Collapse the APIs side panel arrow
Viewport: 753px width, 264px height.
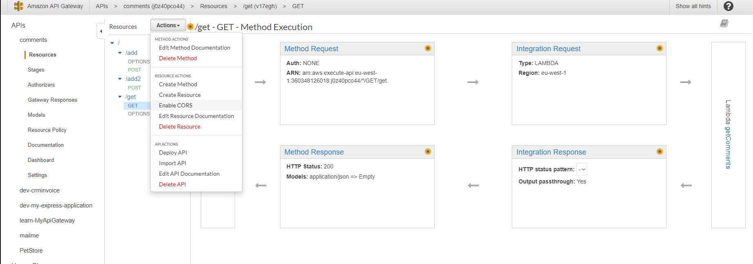click(101, 31)
